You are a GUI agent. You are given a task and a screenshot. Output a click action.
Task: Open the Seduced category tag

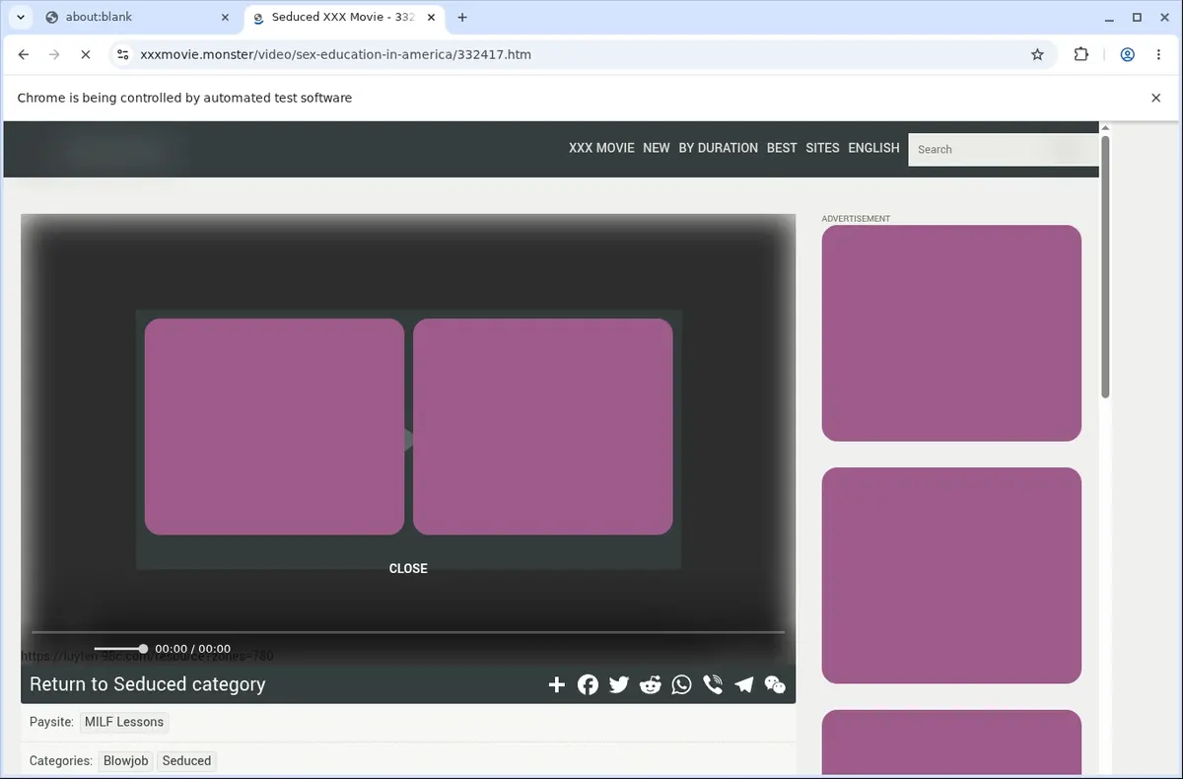click(186, 760)
